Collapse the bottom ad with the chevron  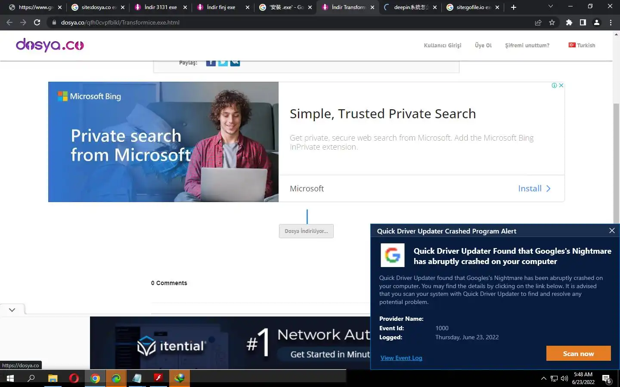[12, 310]
